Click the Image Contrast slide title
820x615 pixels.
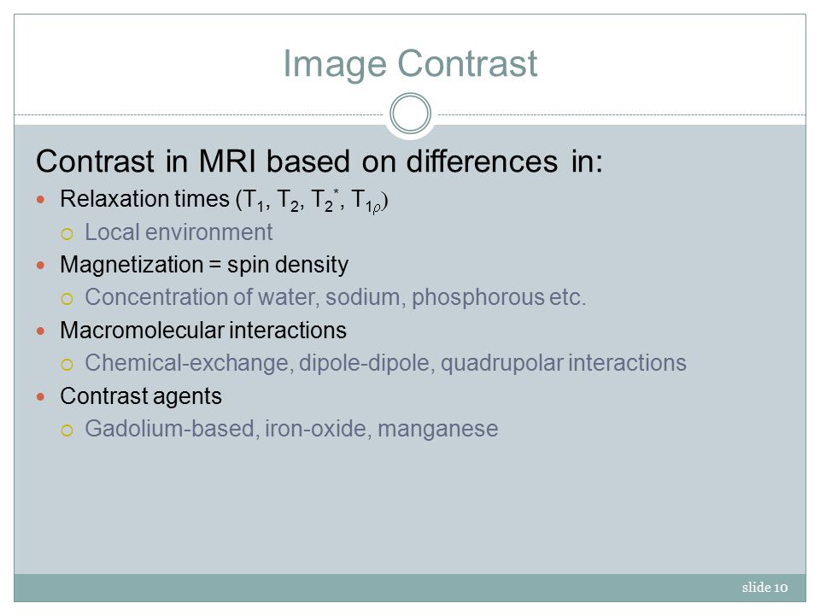(410, 64)
